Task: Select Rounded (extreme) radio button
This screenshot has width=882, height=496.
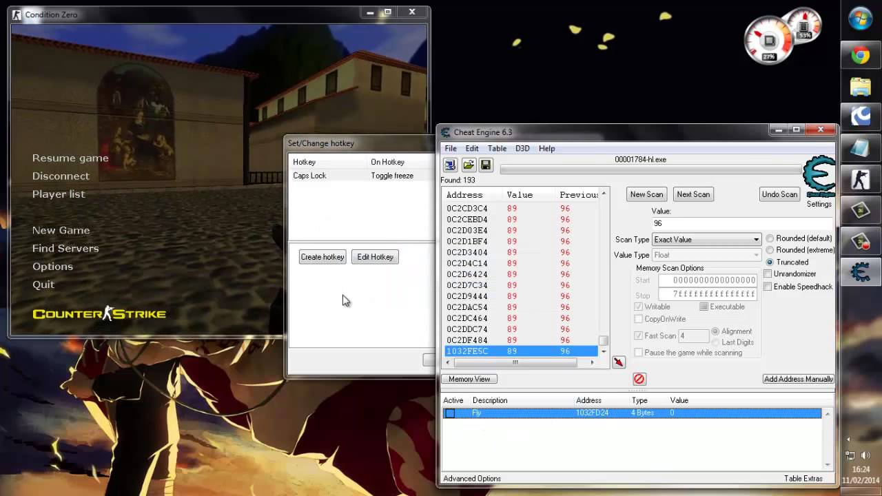Action: coord(770,250)
